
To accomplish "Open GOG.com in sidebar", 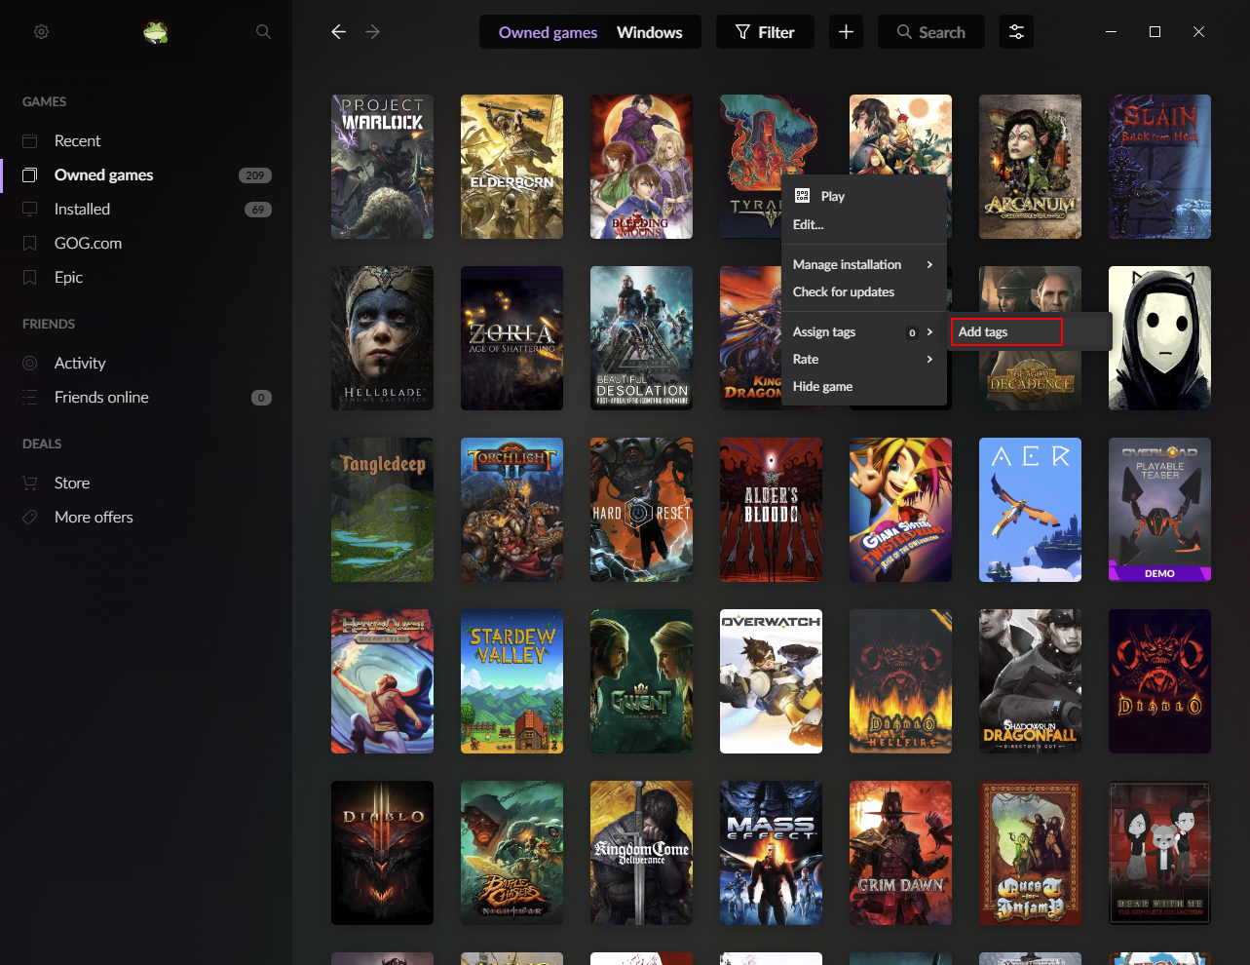I will click(x=88, y=244).
